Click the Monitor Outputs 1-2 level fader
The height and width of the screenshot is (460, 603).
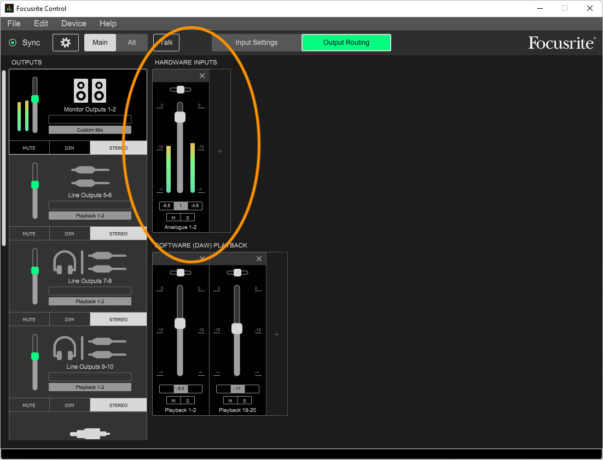click(x=35, y=99)
